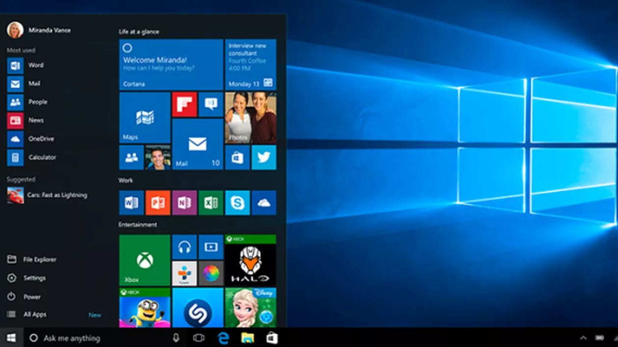
Task: Show All Apps list
Action: click(26, 315)
